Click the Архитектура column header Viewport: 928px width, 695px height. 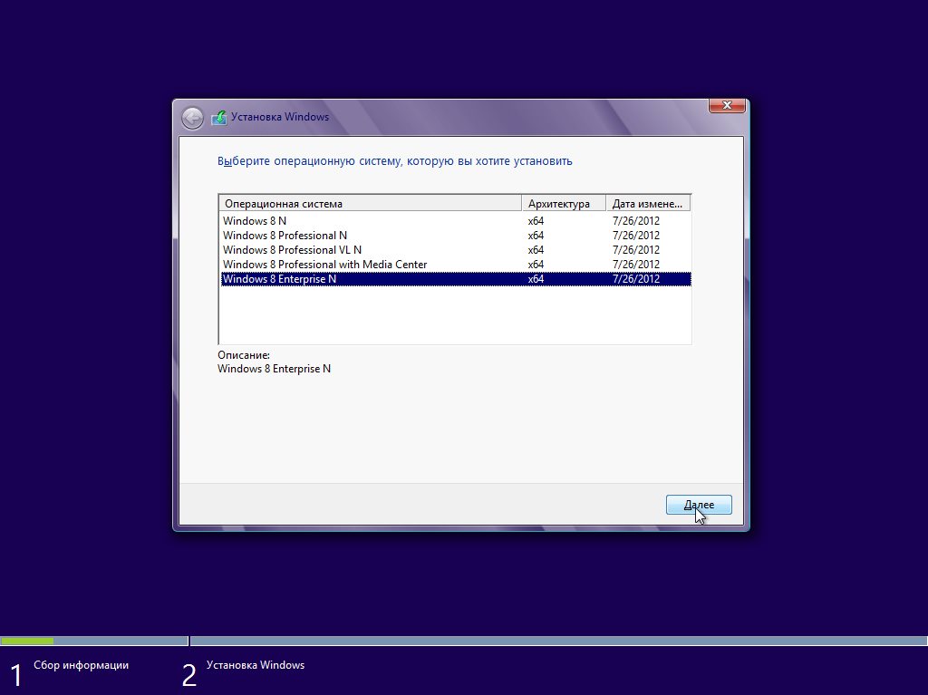click(x=564, y=204)
